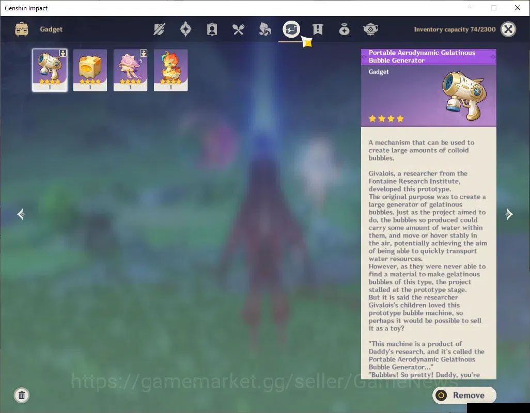Click the Bubble Generator preview image
Image resolution: width=530 pixels, height=413 pixels.
[x=465, y=96]
